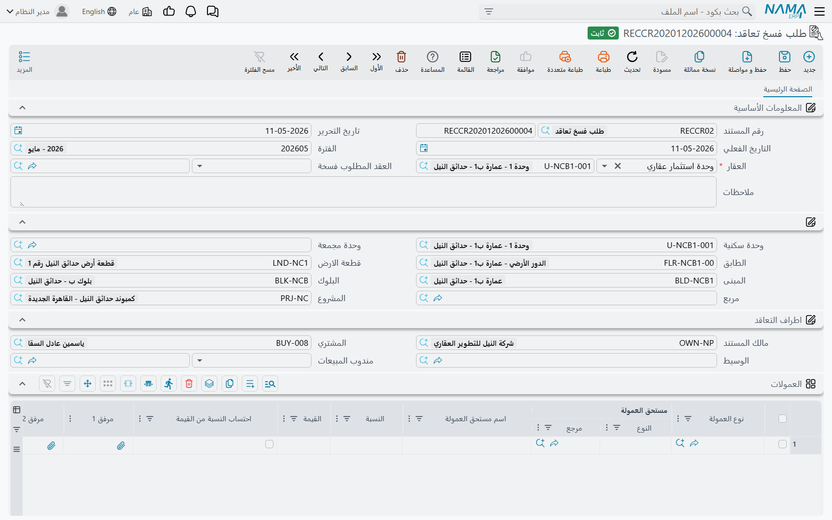The image size is (832, 520).
Task: Click the table column chooser icon in grid corner
Action: tap(17, 410)
